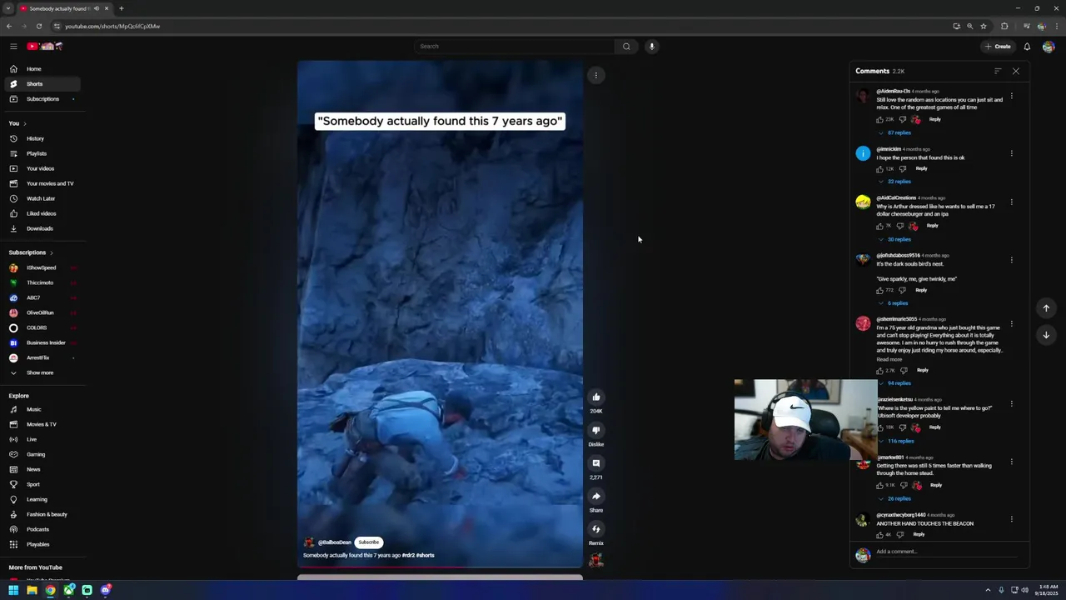Bookmark this page with star icon
Viewport: 1066px width, 600px height.
(x=984, y=26)
